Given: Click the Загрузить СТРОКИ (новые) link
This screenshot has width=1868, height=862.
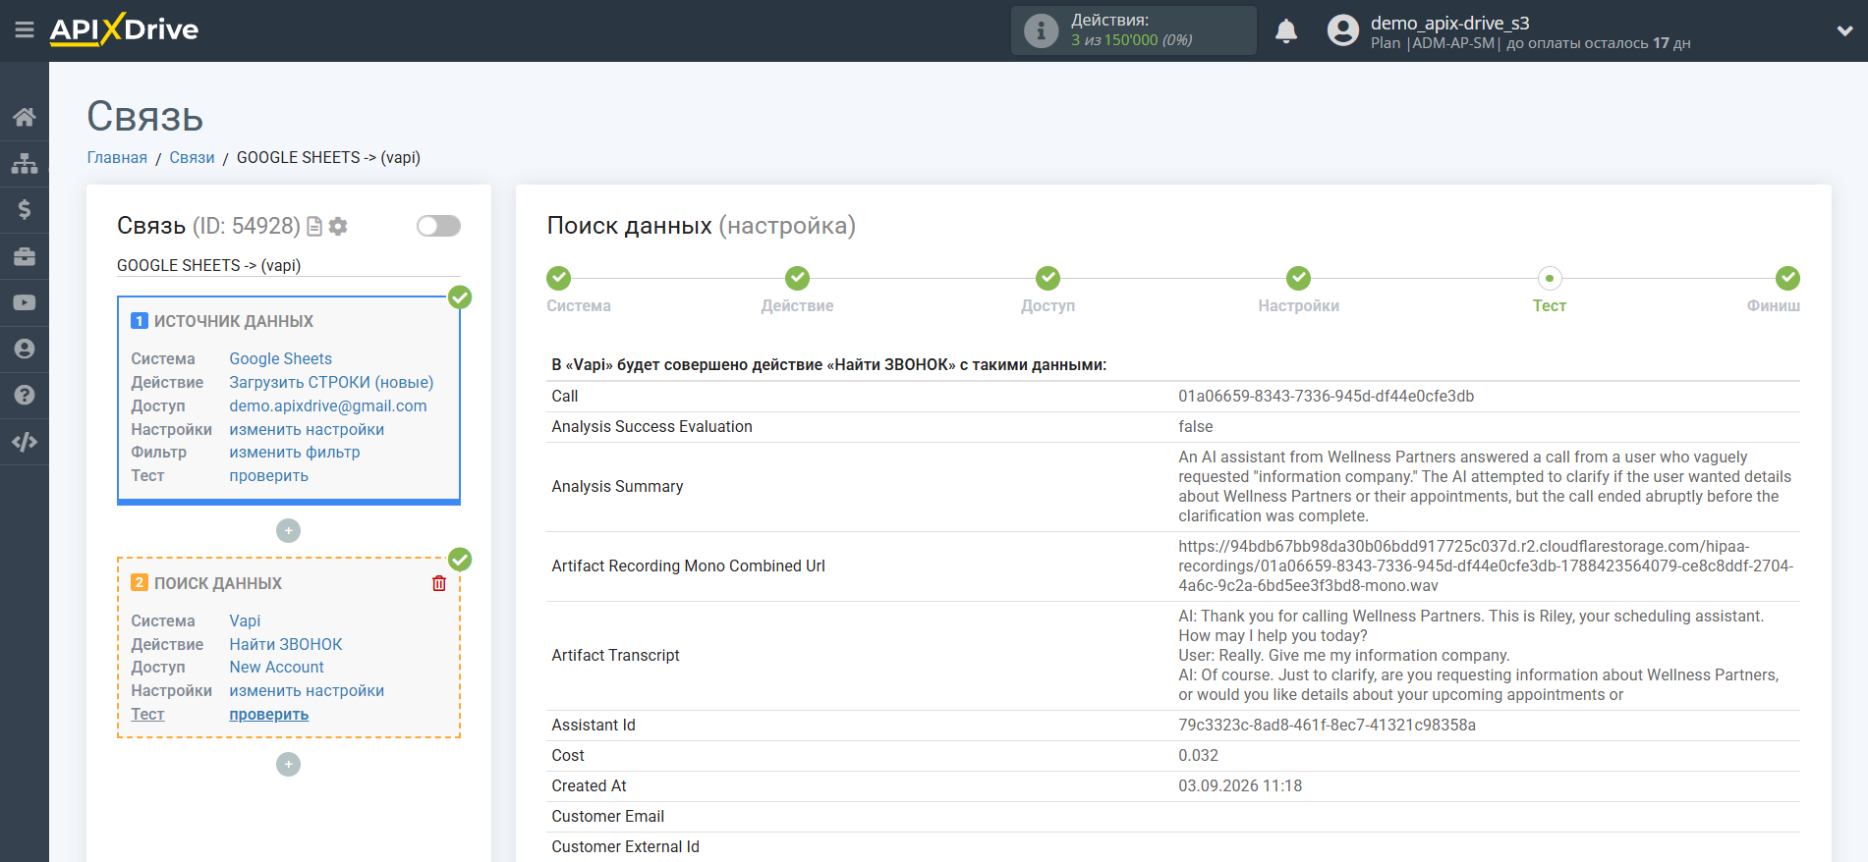Looking at the screenshot, I should (331, 382).
